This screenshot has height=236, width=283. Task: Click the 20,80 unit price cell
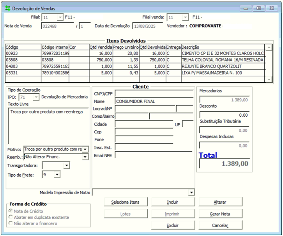tap(126, 53)
